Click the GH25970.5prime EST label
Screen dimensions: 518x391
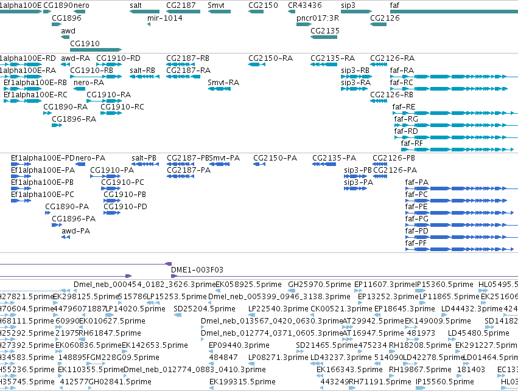(320, 285)
